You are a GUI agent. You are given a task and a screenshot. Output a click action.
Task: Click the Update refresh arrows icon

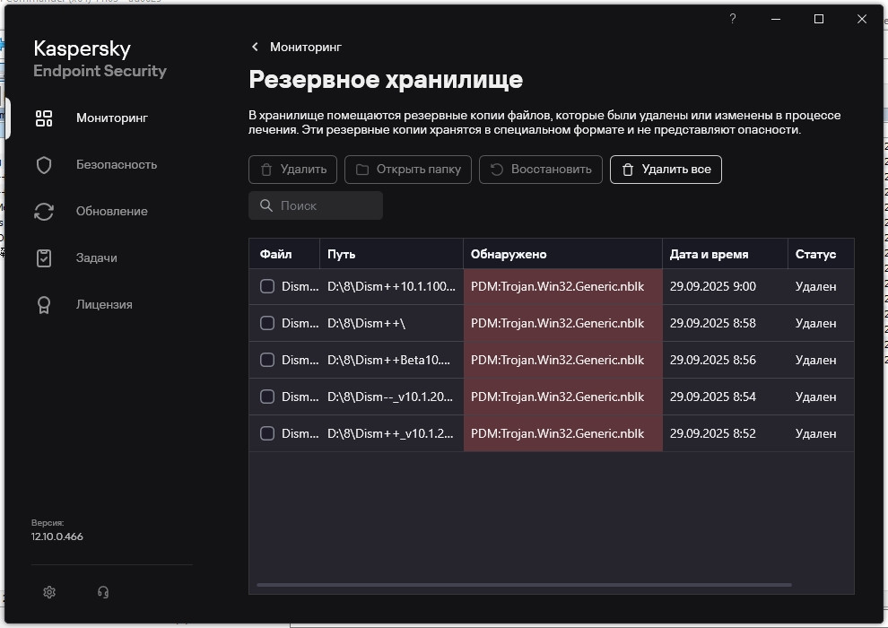tap(44, 212)
